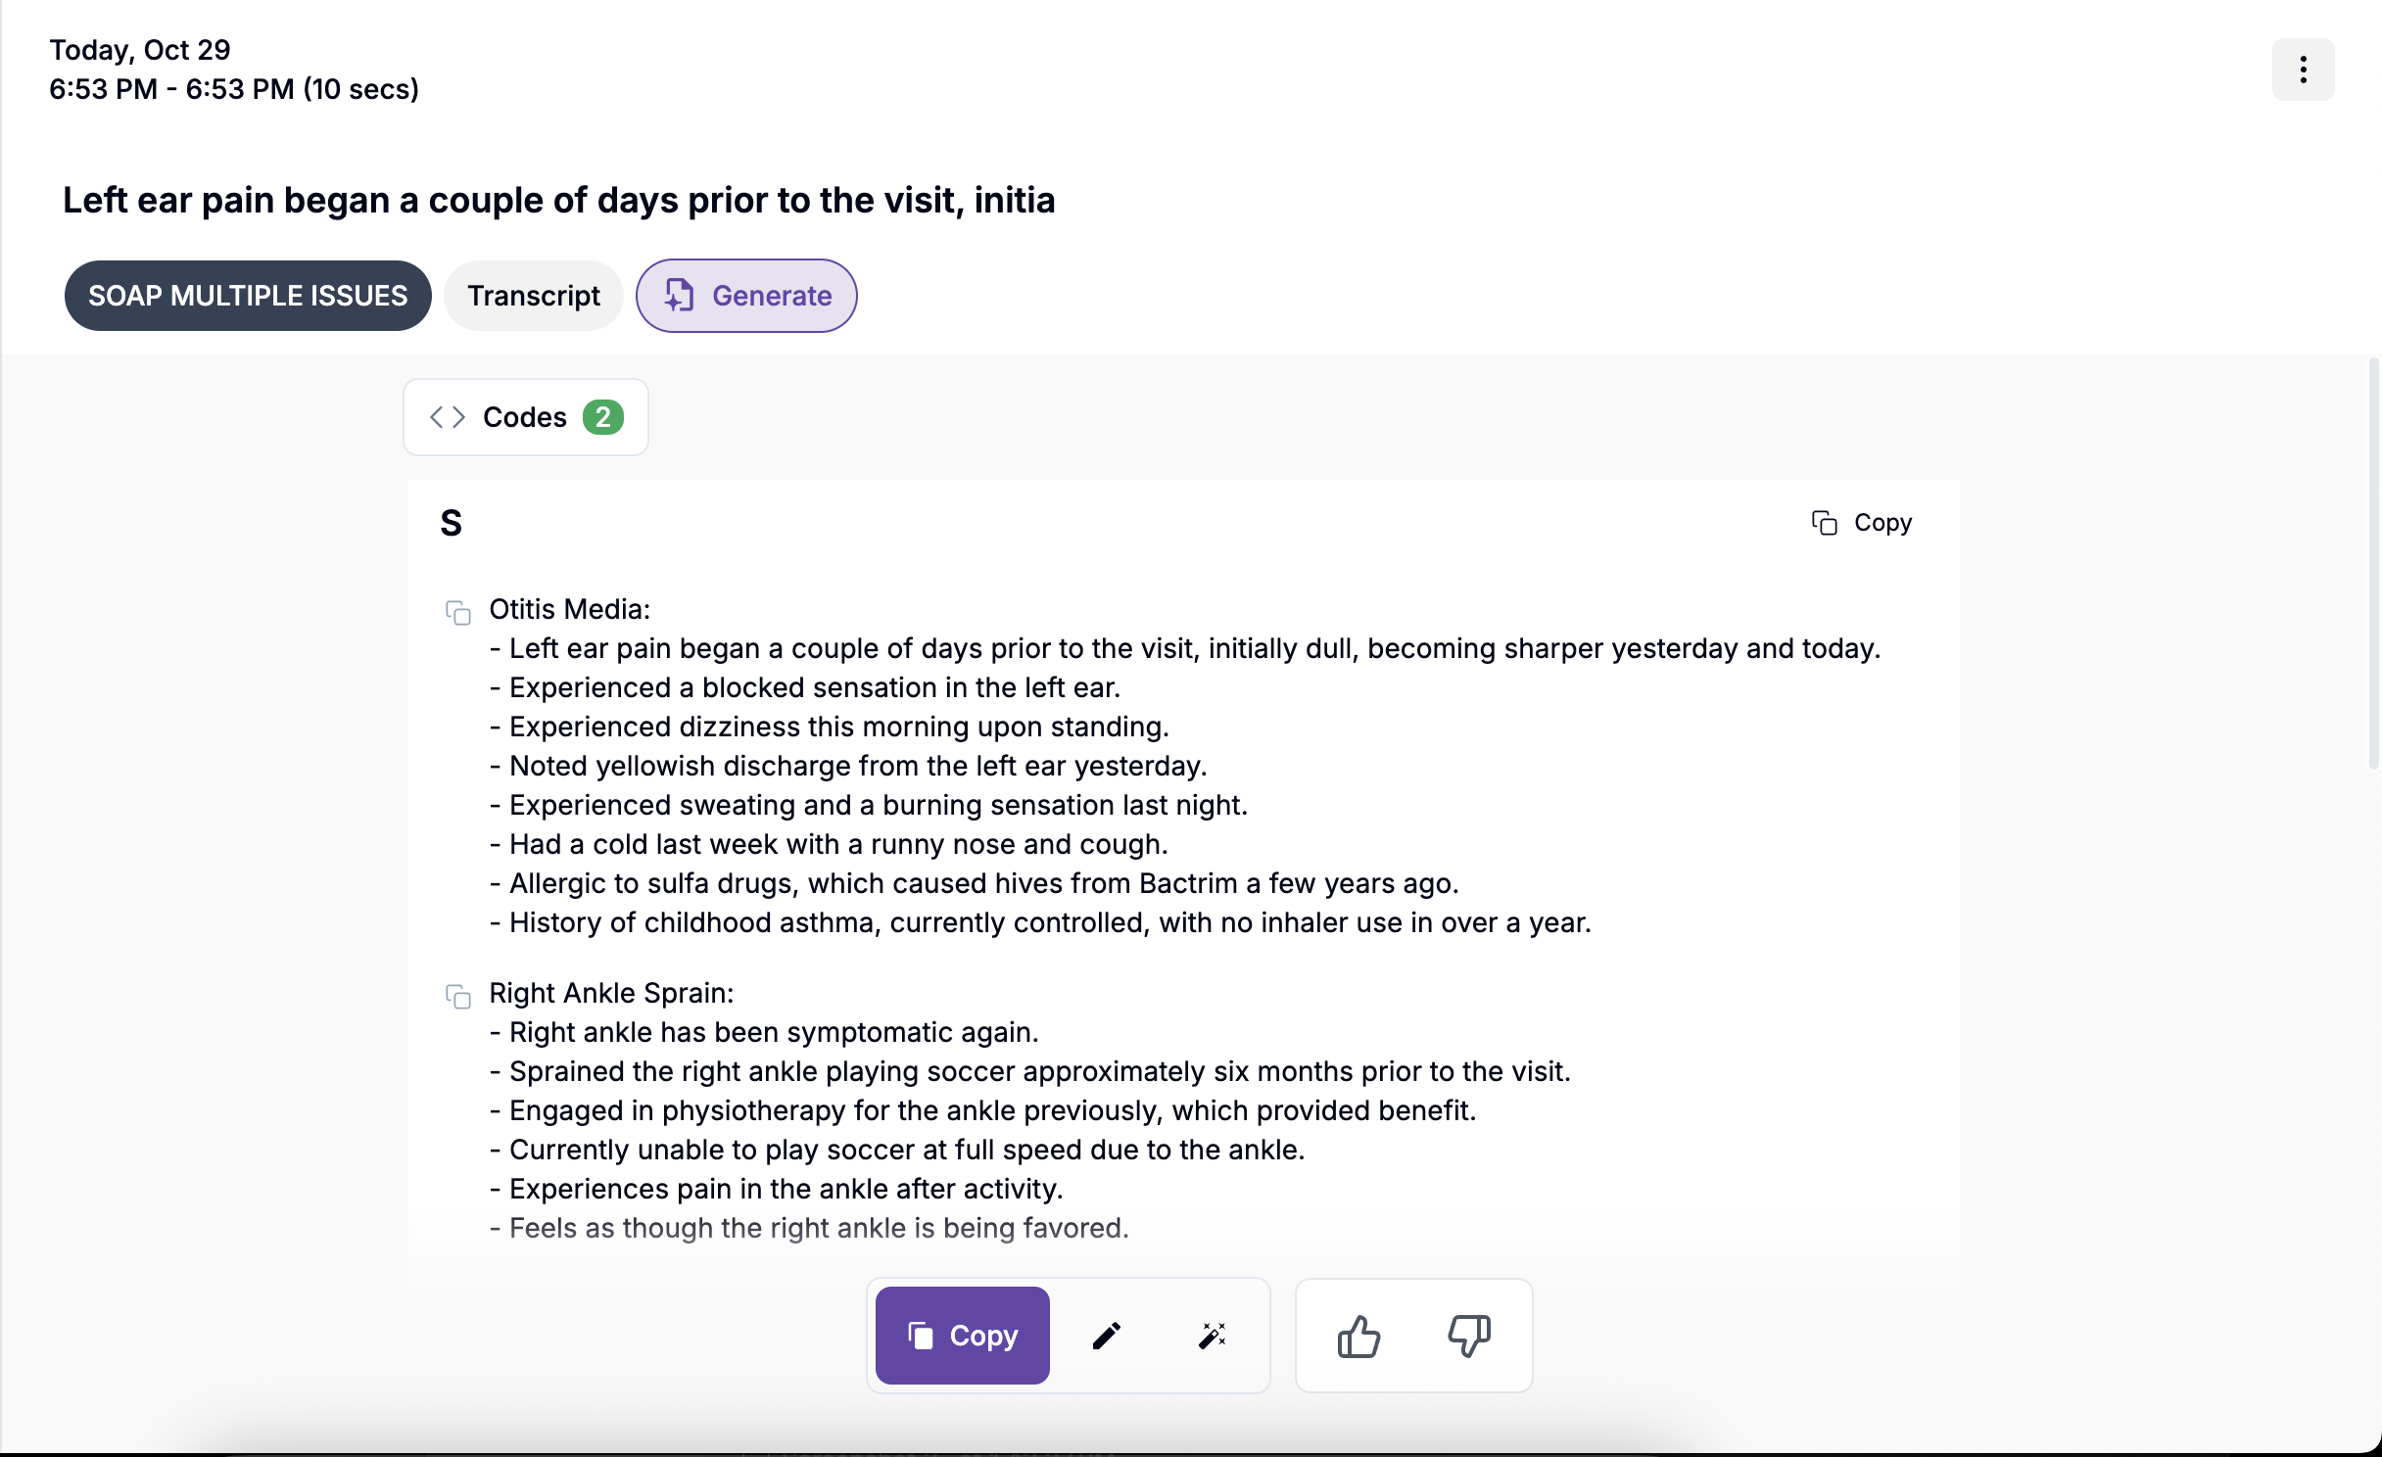Click the Generate button

click(771, 296)
